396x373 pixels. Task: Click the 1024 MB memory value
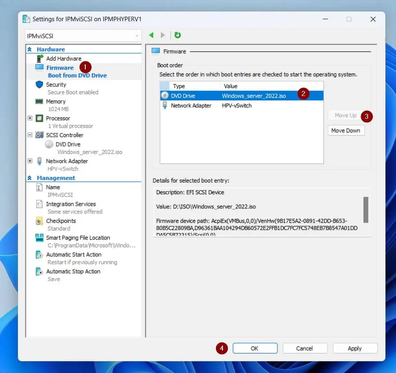click(58, 109)
